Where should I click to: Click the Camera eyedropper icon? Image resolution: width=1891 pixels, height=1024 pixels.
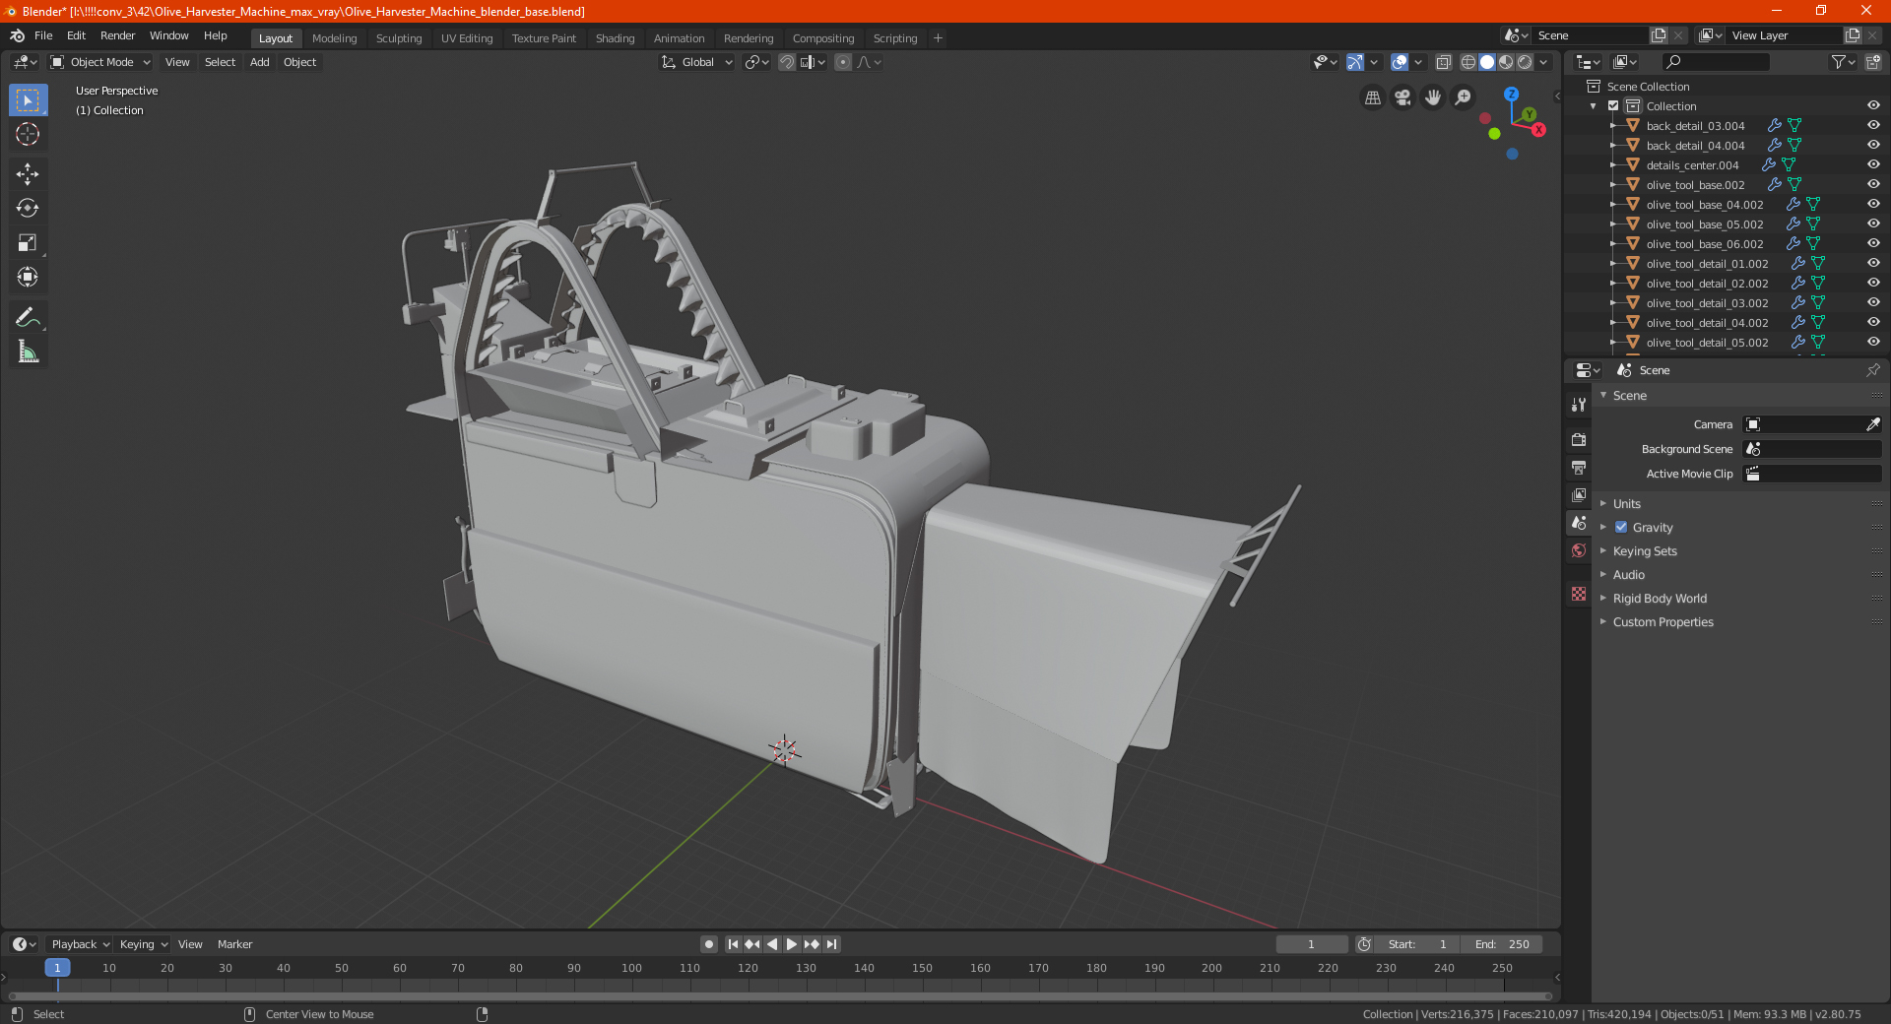[1872, 424]
